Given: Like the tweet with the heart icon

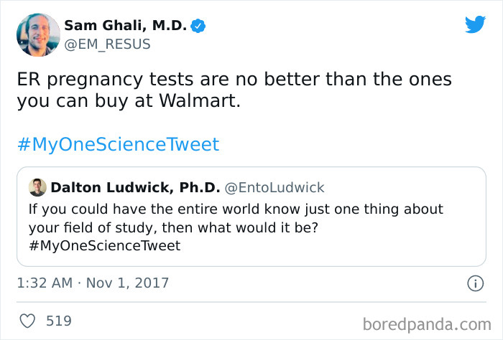Looking at the screenshot, I should 28,321.
